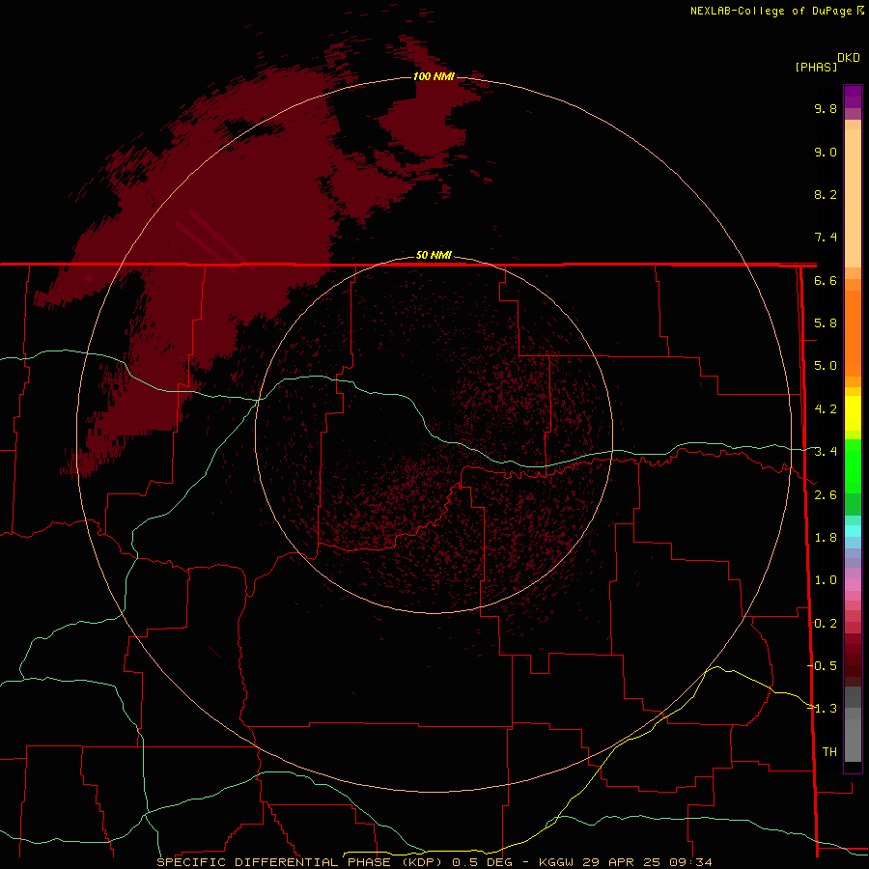
Task: Click the 8.2 scale value
Action: 826,194
